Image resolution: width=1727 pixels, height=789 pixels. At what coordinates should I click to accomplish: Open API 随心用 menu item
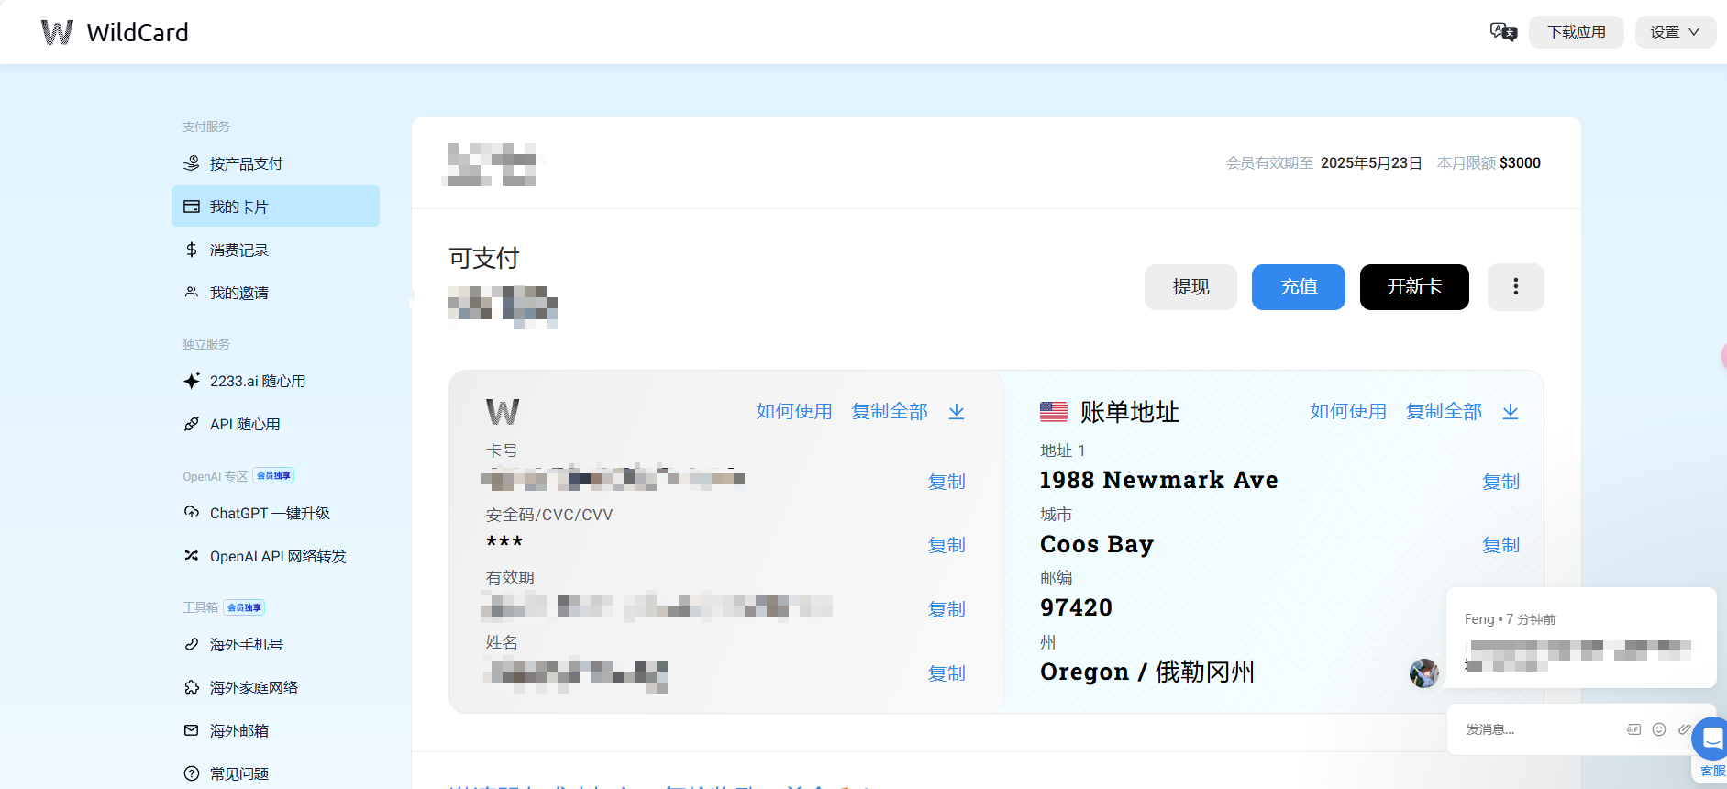pyautogui.click(x=275, y=424)
